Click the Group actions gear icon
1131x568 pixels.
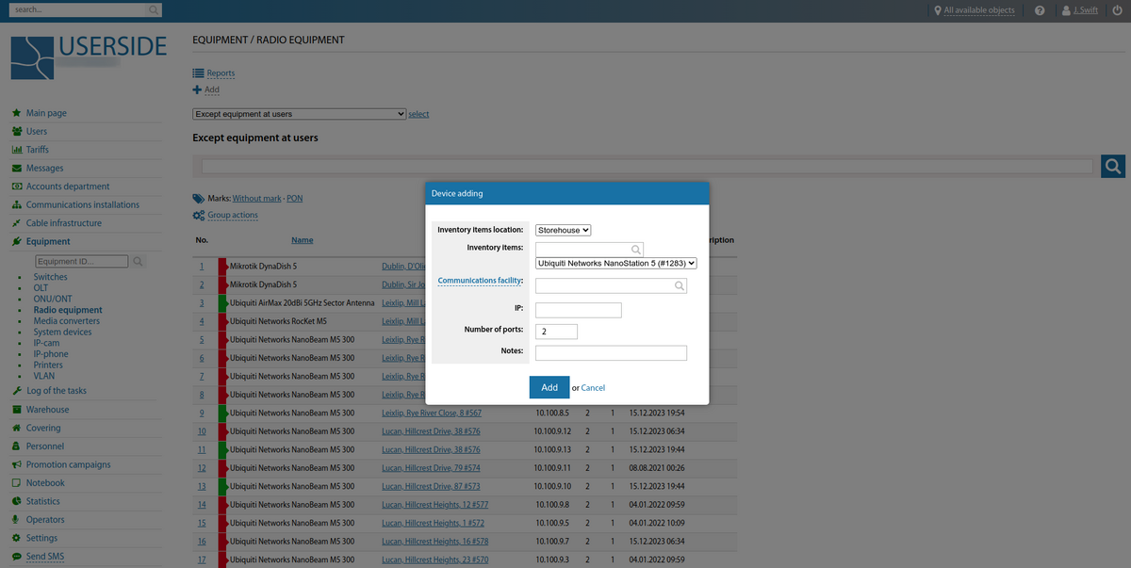(198, 215)
